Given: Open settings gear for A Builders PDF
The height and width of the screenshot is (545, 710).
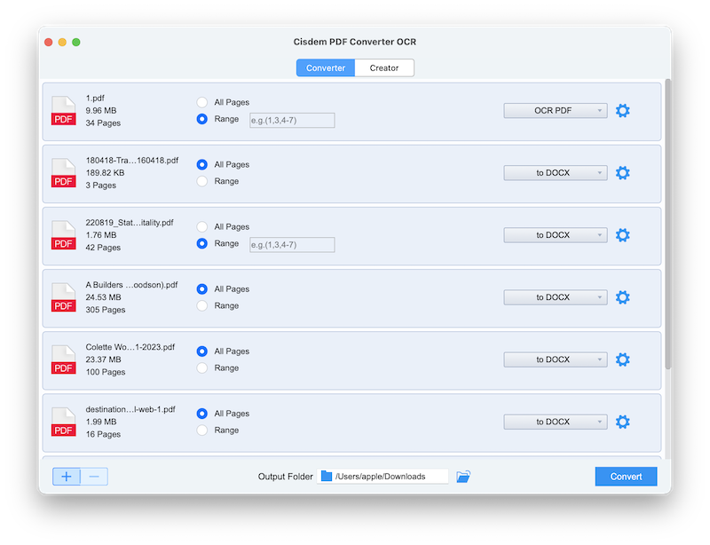Looking at the screenshot, I should (x=622, y=296).
